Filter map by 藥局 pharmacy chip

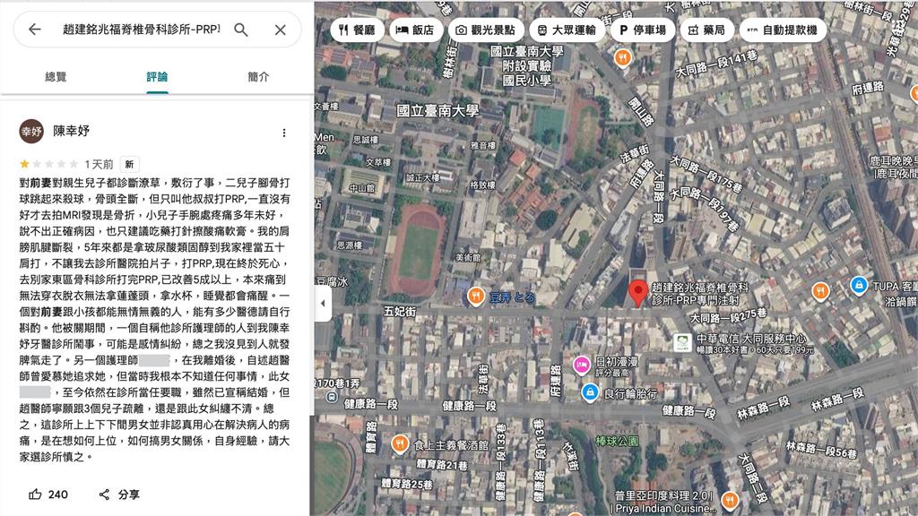[706, 30]
